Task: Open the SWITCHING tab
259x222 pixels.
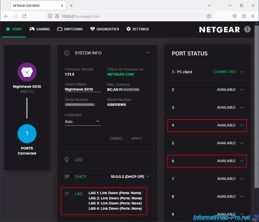Action: (x=70, y=29)
